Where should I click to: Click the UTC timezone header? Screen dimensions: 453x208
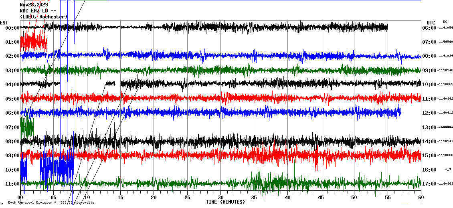(431, 22)
